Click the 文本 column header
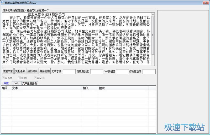The image size is (210, 135). pos(15,88)
